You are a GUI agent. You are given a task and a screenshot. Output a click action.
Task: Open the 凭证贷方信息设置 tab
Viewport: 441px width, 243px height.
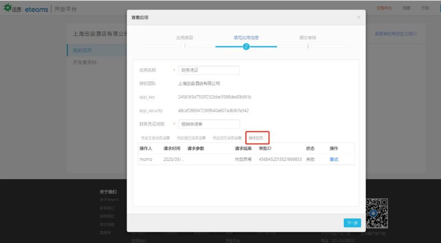click(227, 138)
